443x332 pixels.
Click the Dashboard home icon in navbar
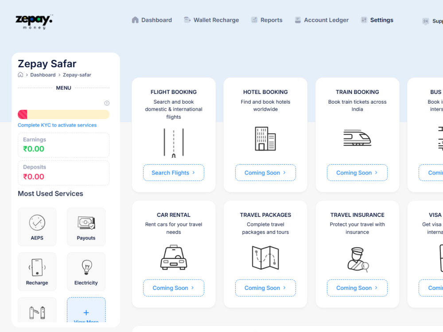(135, 20)
